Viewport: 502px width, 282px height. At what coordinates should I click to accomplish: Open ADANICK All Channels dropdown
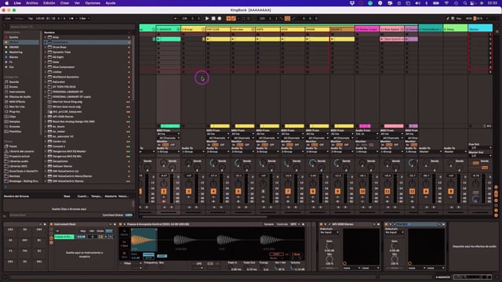(x=169, y=138)
